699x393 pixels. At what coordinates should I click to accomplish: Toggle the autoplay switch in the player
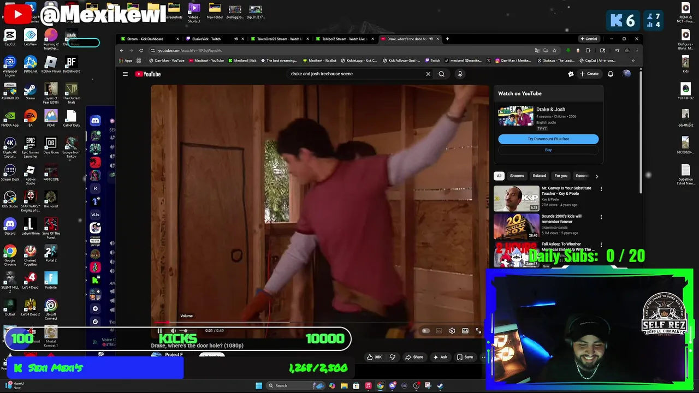click(x=426, y=331)
